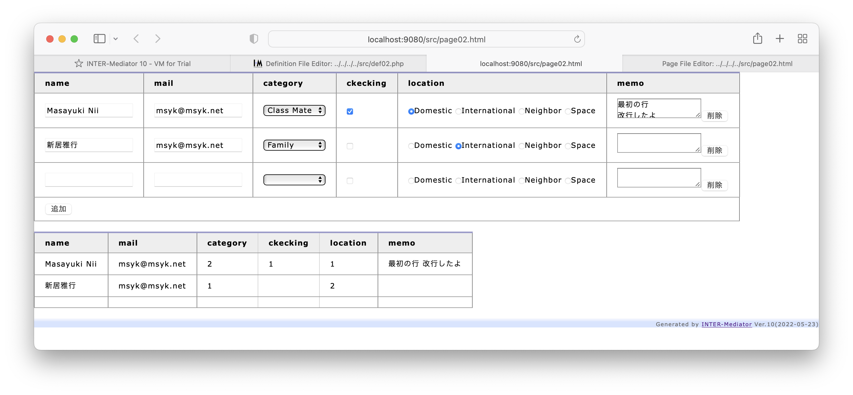The width and height of the screenshot is (853, 395).
Task: Select Space radio in the empty row
Action: (568, 181)
